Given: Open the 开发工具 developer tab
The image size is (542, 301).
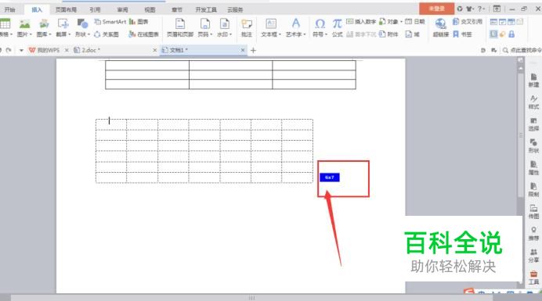Looking at the screenshot, I should tap(206, 9).
